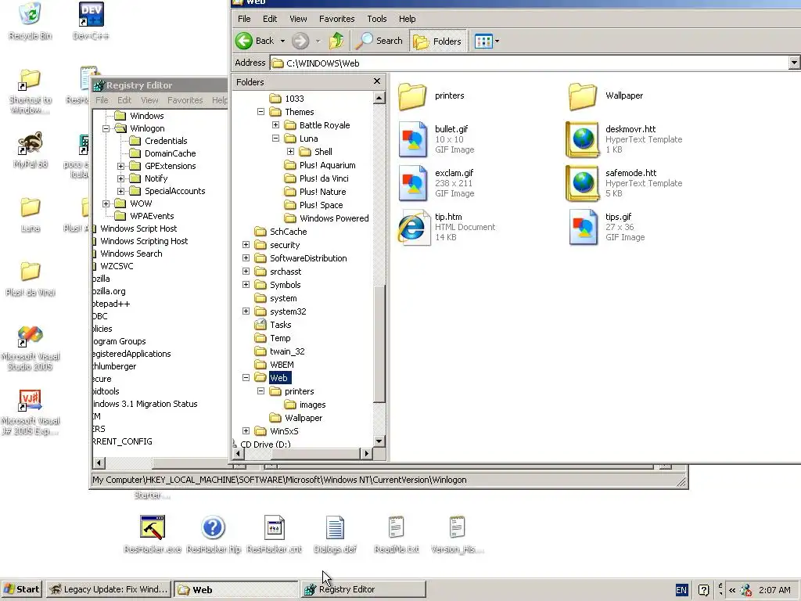
Task: Expand Notify key in Registry Editor
Action: (x=120, y=178)
